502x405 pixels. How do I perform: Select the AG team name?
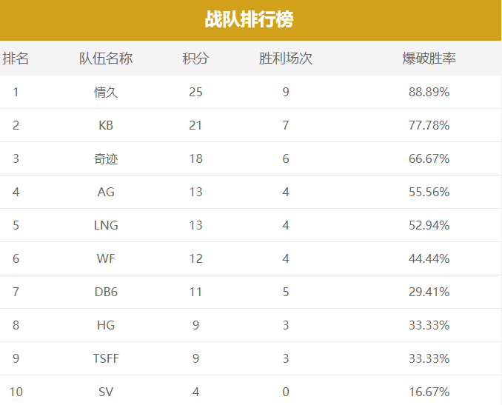(106, 192)
